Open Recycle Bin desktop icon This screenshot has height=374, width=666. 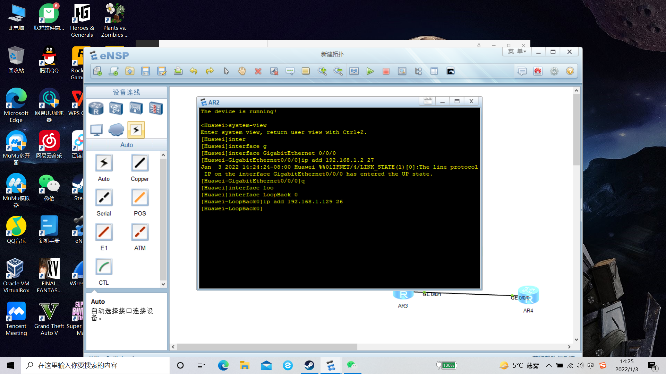pos(16,60)
